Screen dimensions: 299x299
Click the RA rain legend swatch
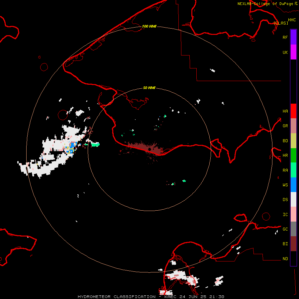293,170
